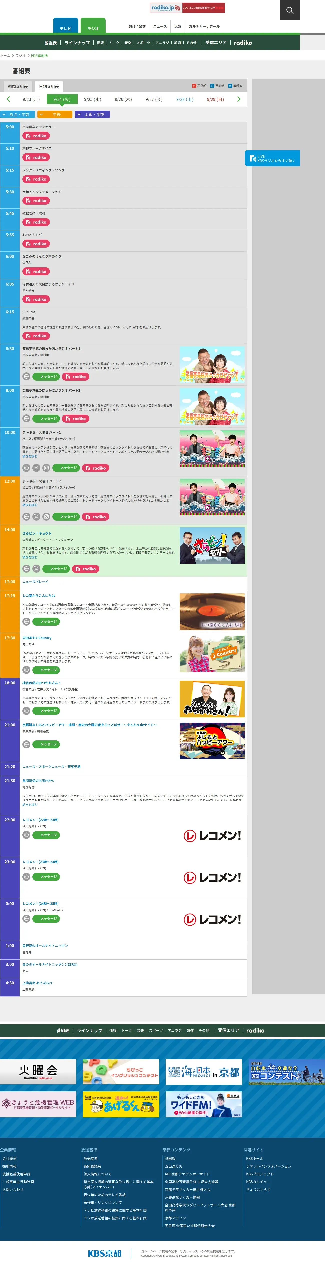This screenshot has height=1266, width=325.
Task: Open X icon for さらピン！キョウト
Action: pyautogui.click(x=36, y=569)
